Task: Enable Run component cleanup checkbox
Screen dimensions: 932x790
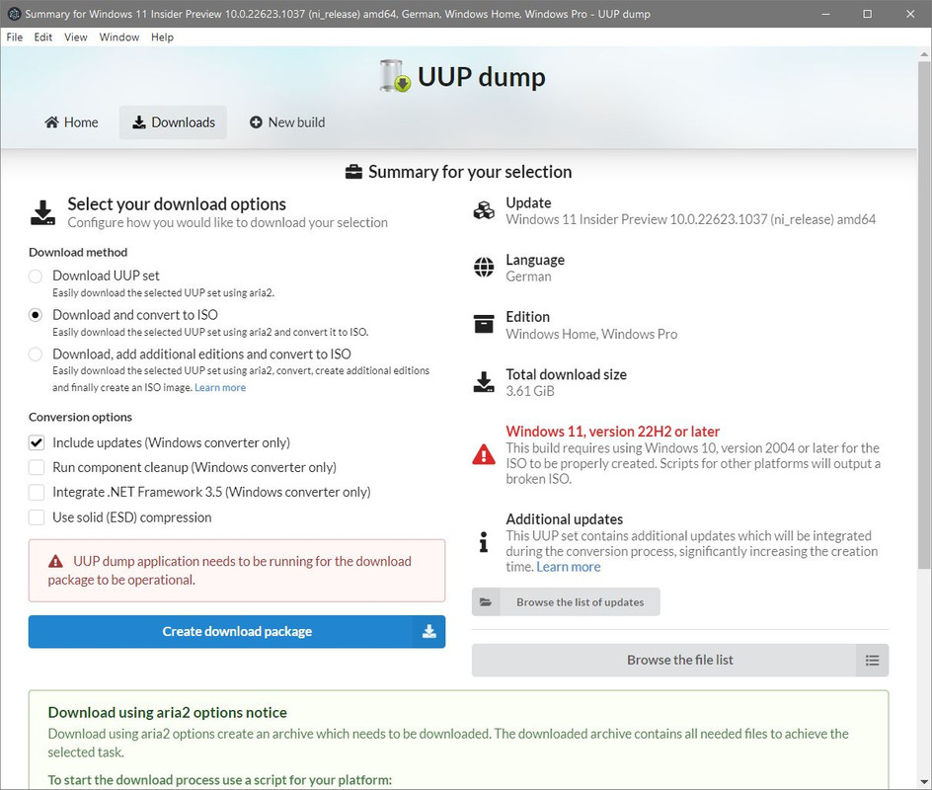Action: pos(37,467)
